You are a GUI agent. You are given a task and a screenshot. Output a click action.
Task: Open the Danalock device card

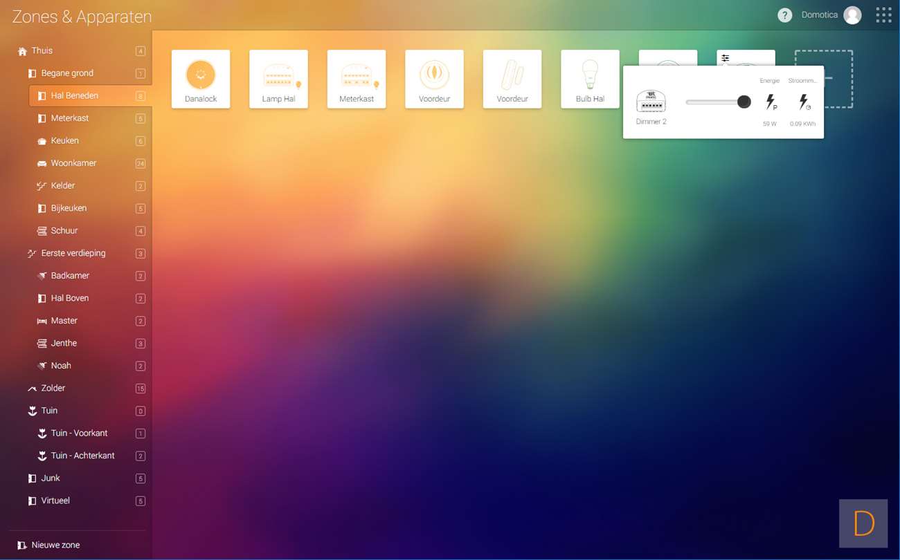201,79
